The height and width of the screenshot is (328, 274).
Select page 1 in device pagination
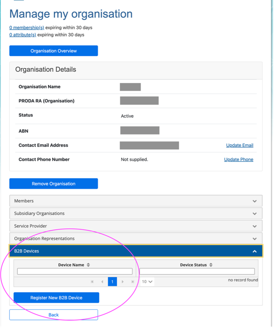coord(112,282)
